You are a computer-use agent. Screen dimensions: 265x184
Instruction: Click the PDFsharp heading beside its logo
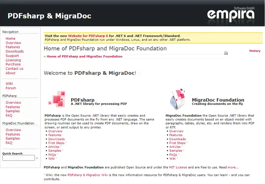[83, 100]
